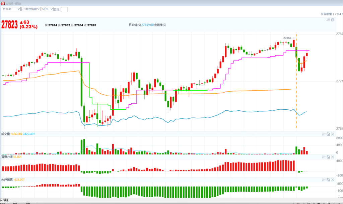The image size is (343, 204).
Task: Click the 日均線(5) moving average label
Action: coord(134,25)
